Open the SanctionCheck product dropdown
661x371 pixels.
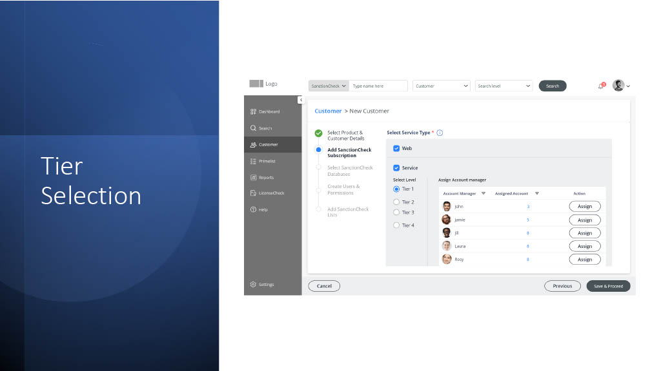pyautogui.click(x=329, y=86)
